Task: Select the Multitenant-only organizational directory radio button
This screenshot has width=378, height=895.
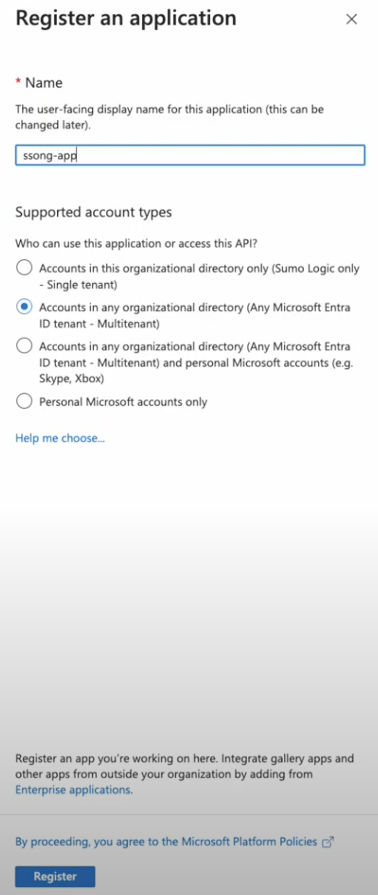Action: (x=24, y=306)
